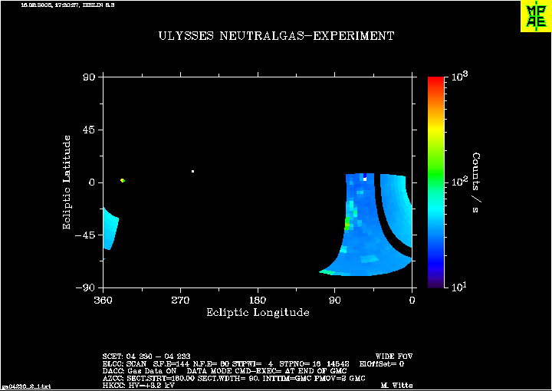Click the cyan sky-map fragment at left edge
The height and width of the screenshot is (391, 552).
pyautogui.click(x=110, y=229)
